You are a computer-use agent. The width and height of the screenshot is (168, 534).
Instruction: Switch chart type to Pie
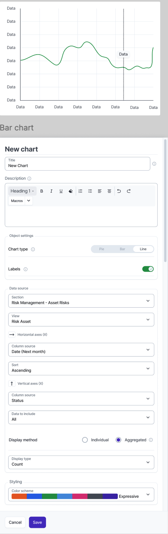(x=102, y=249)
